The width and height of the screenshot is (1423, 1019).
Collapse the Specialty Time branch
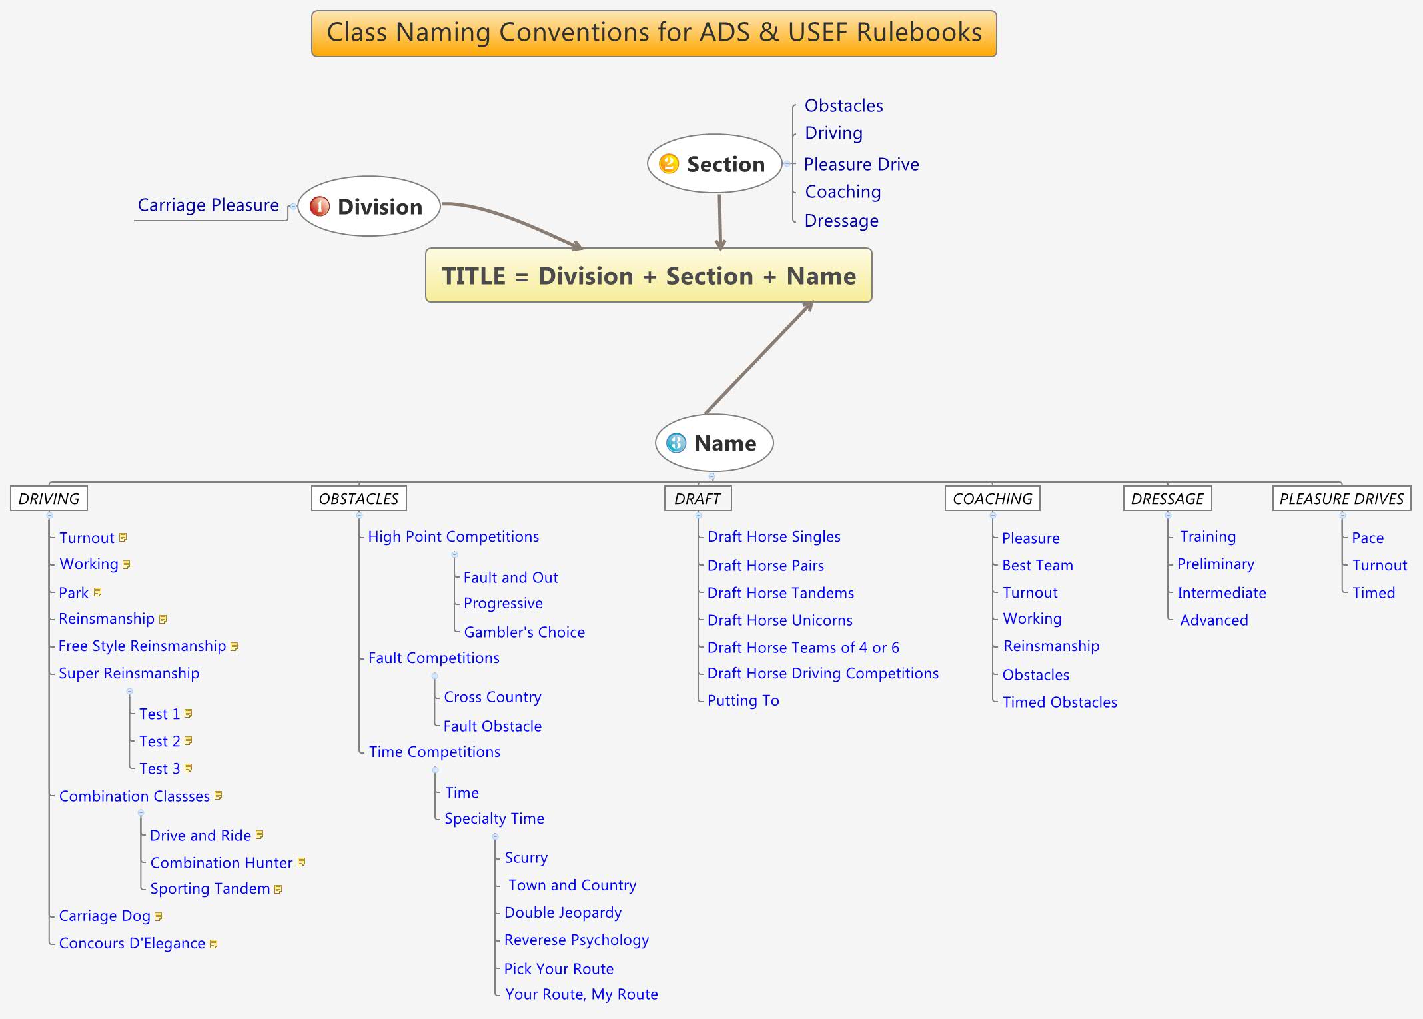pos(495,836)
